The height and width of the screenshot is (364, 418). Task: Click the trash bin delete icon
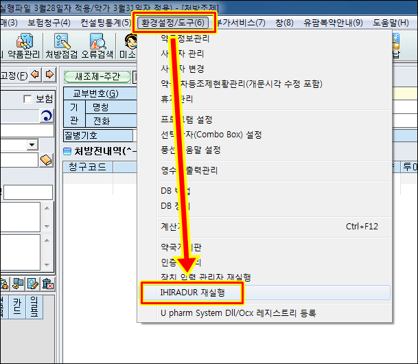pos(48,284)
